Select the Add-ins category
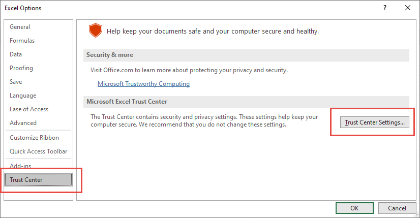Screen dimensions: 420x218 click(20, 166)
